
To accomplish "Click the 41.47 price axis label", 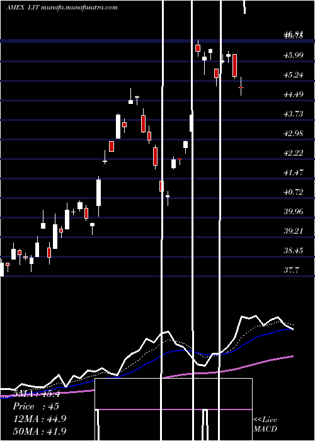I will coord(294,173).
